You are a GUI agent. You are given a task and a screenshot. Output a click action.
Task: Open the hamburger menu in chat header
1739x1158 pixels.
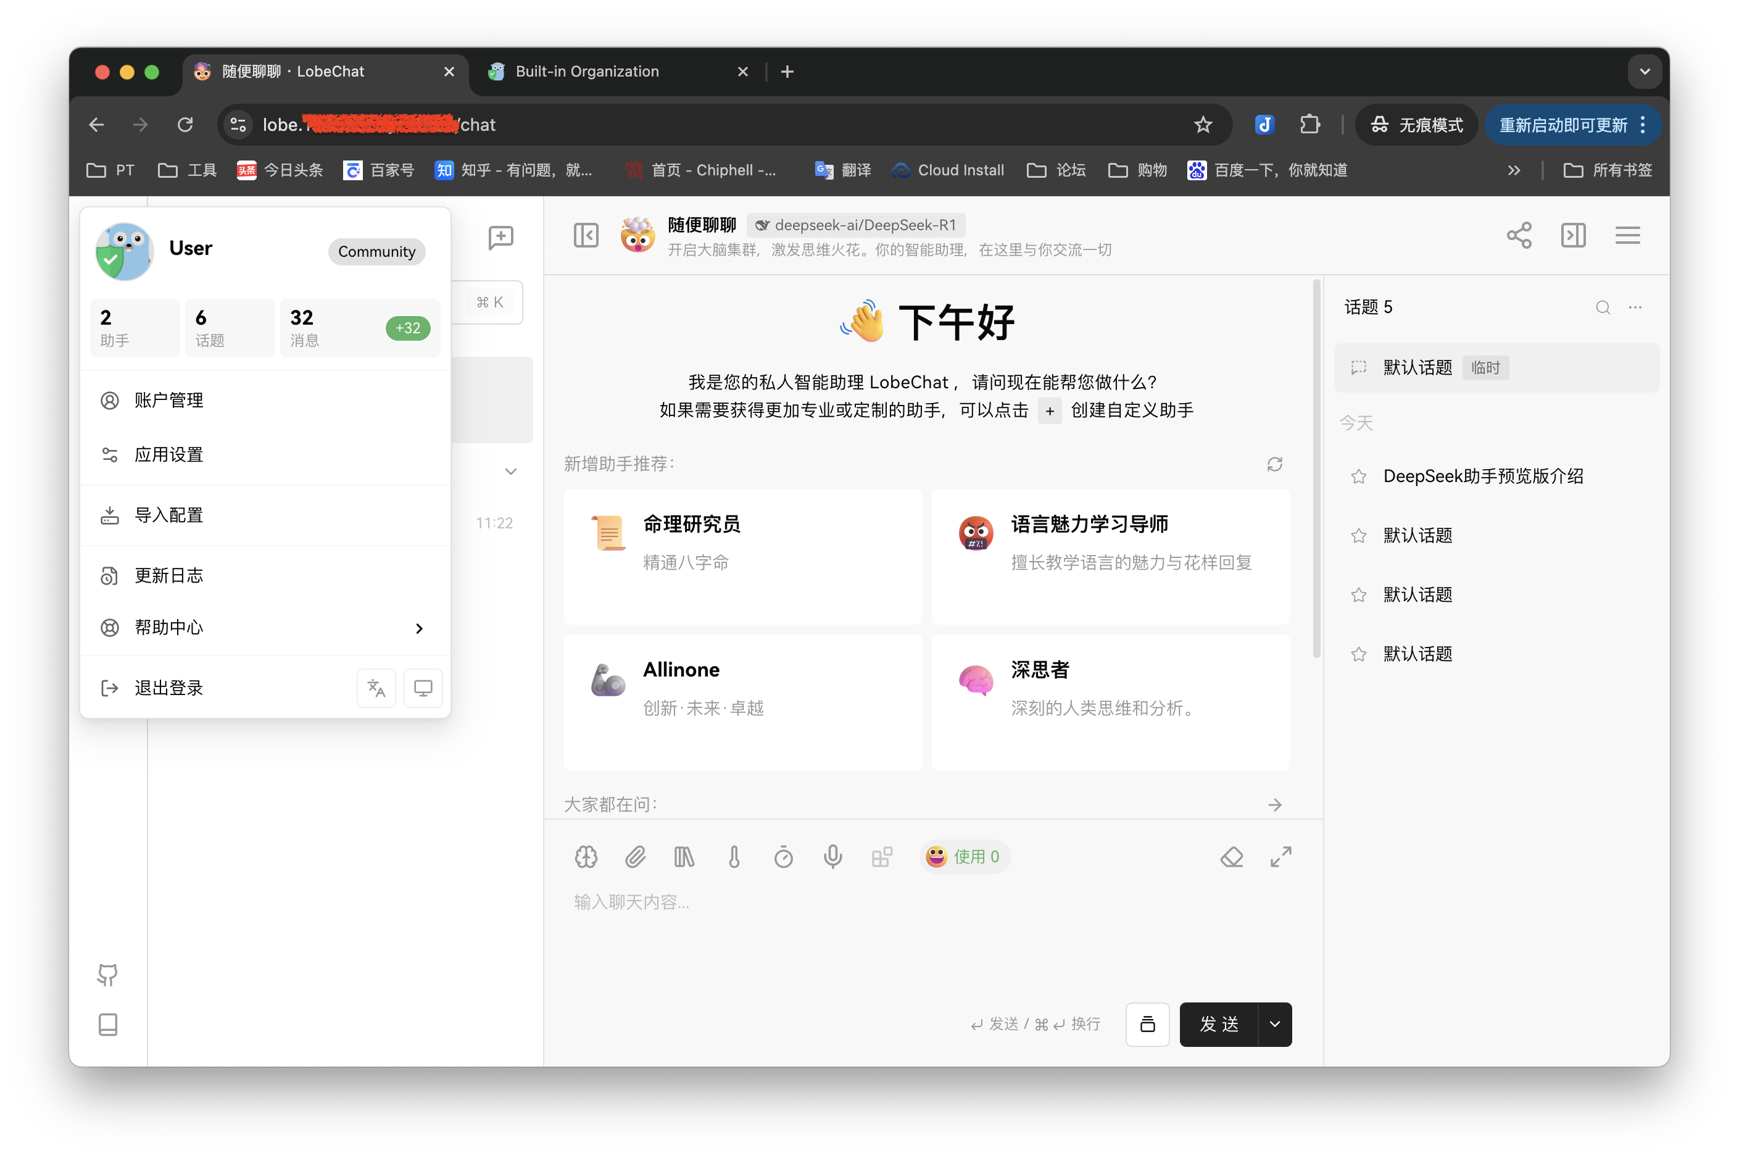[1627, 236]
